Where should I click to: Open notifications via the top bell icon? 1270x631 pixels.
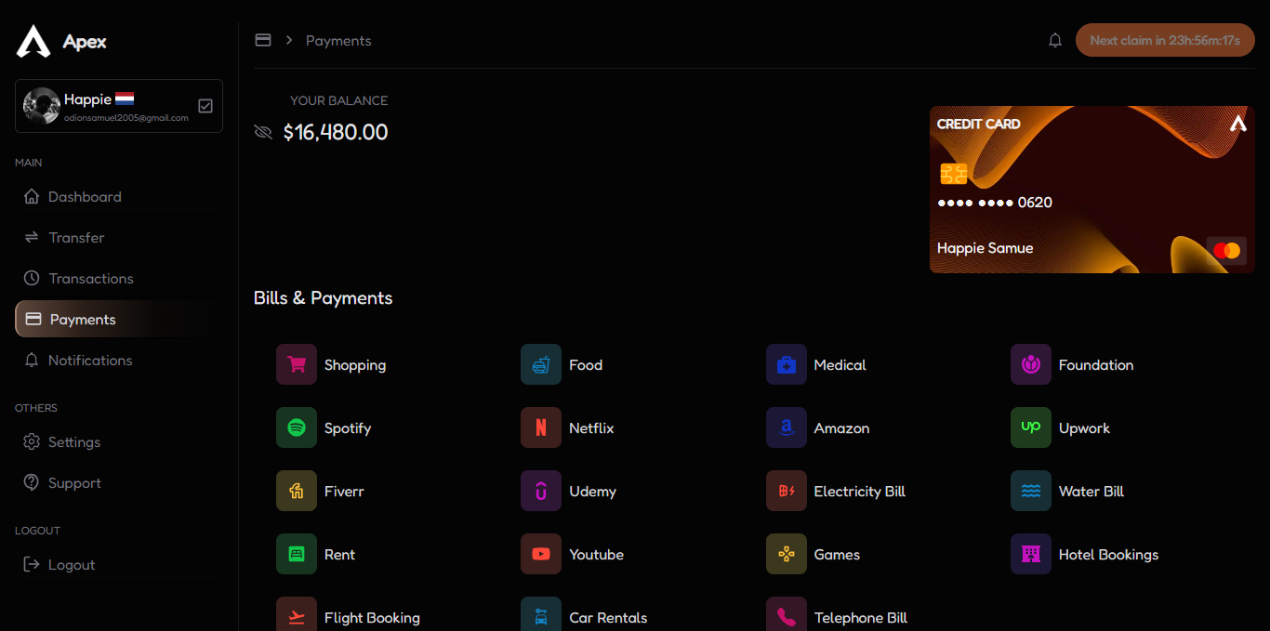pos(1055,41)
